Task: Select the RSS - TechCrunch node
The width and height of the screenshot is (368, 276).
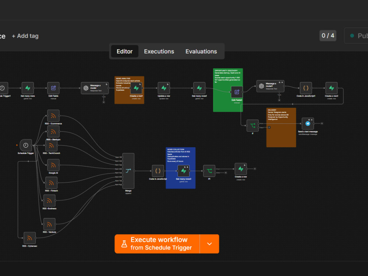Action: (52, 145)
